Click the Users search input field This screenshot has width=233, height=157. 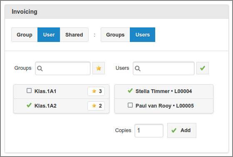click(x=164, y=68)
